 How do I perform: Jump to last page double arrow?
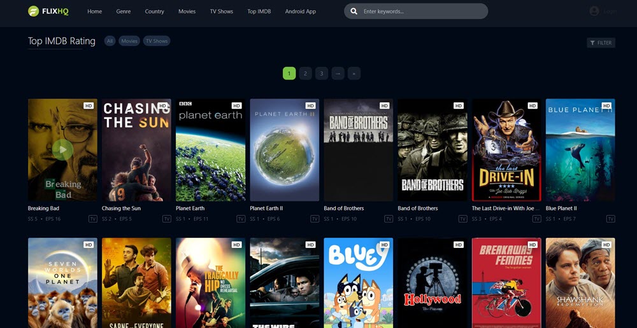(354, 73)
